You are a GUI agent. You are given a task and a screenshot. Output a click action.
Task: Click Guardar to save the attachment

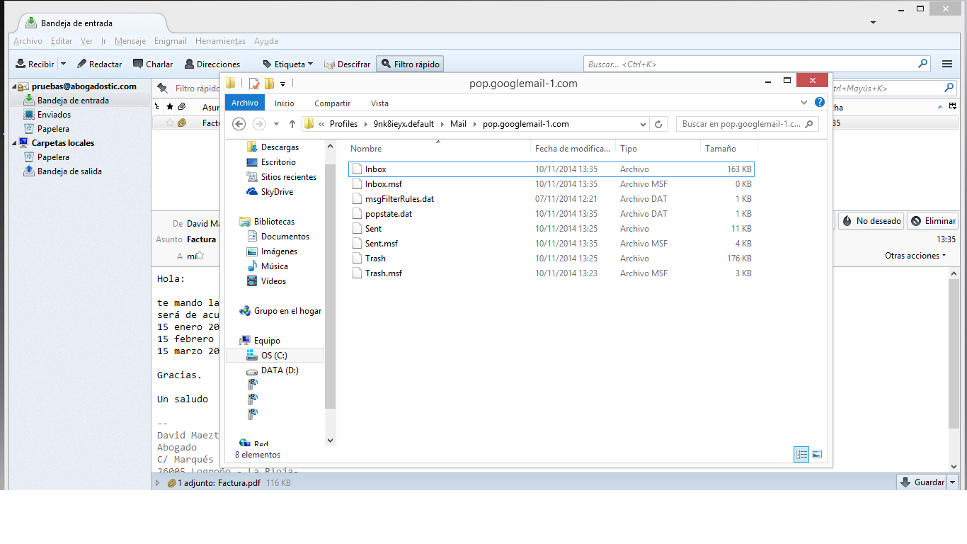coord(922,482)
